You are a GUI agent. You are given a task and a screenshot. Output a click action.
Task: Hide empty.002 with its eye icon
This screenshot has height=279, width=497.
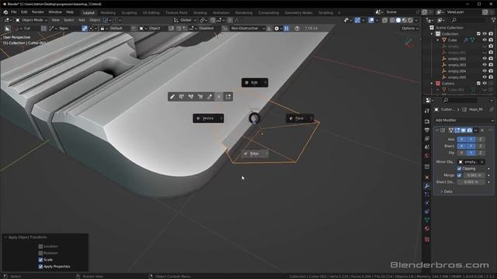click(x=485, y=59)
